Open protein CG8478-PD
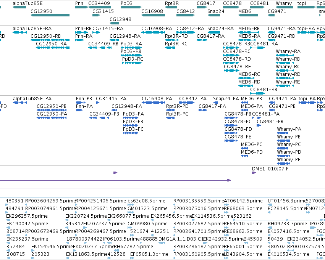Screen dimensions: 325x260 pyautogui.click(x=238, y=129)
